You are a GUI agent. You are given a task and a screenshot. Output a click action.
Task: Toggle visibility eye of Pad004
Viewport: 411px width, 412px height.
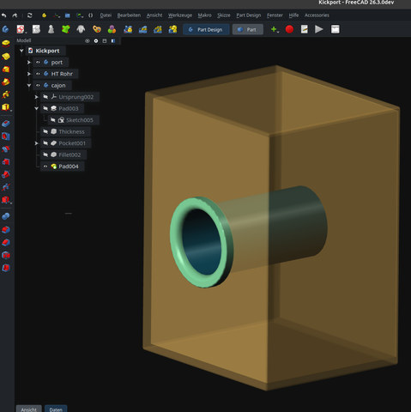coord(45,167)
